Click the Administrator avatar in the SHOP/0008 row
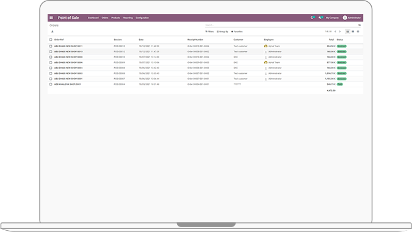Screen dimensions: 412x232 click(266, 57)
